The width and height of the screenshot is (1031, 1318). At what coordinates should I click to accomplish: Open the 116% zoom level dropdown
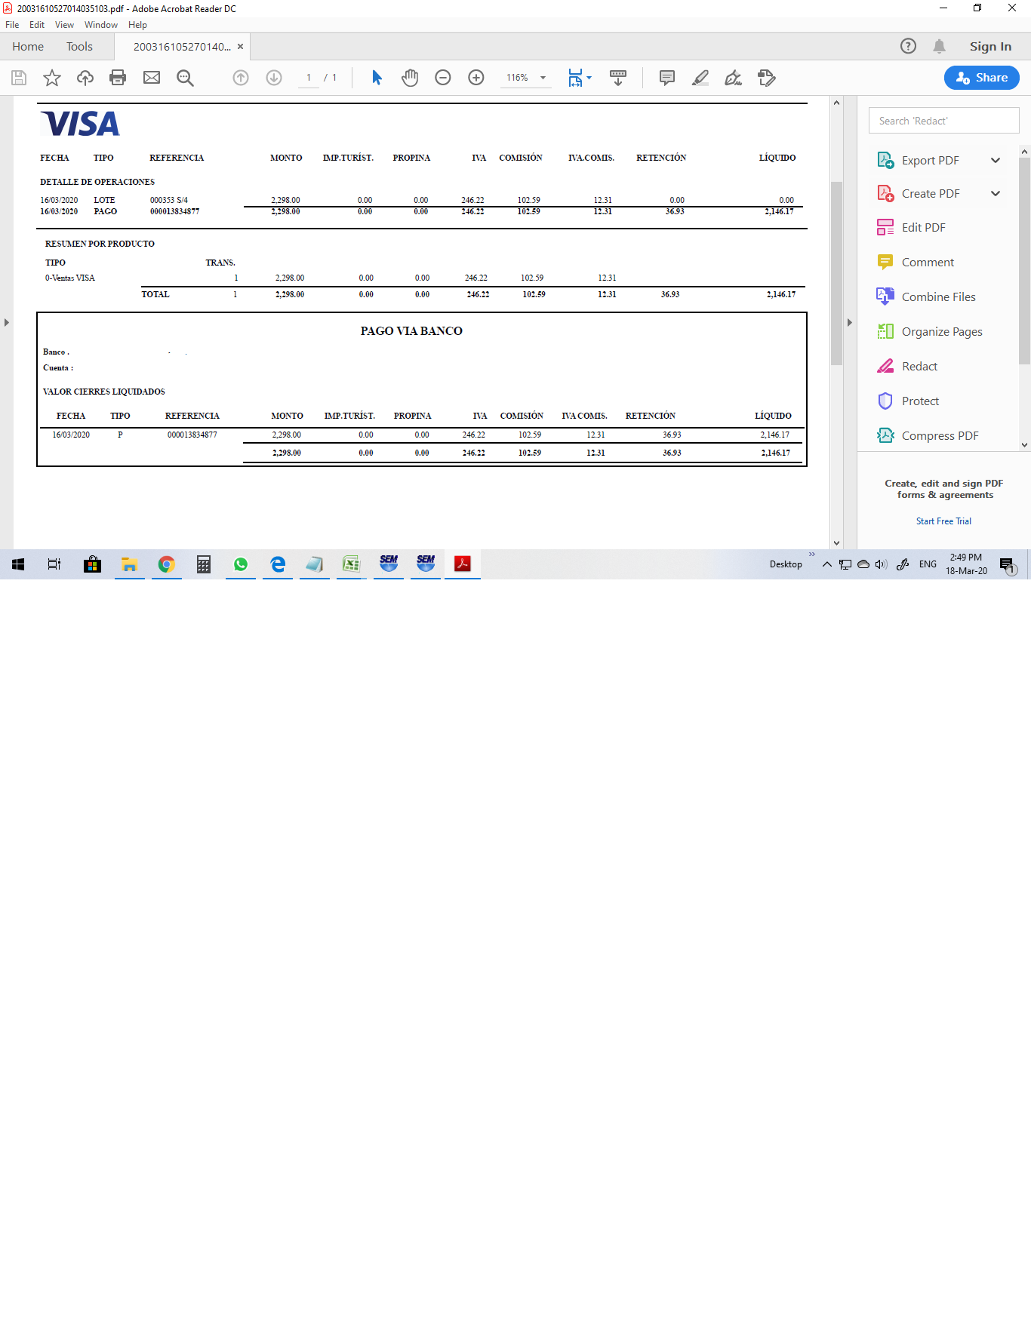coord(543,78)
